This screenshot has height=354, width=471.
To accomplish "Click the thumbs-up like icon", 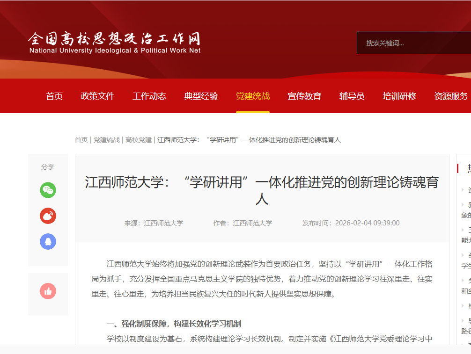I will tap(48, 291).
